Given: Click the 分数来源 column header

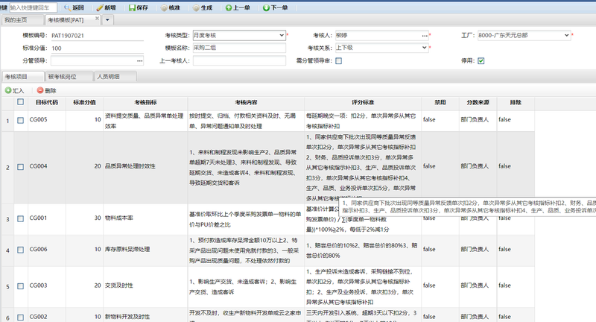Looking at the screenshot, I should 478,102.
